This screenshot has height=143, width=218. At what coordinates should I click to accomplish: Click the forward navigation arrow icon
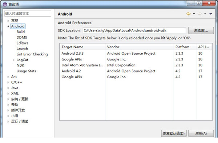[x=199, y=14]
